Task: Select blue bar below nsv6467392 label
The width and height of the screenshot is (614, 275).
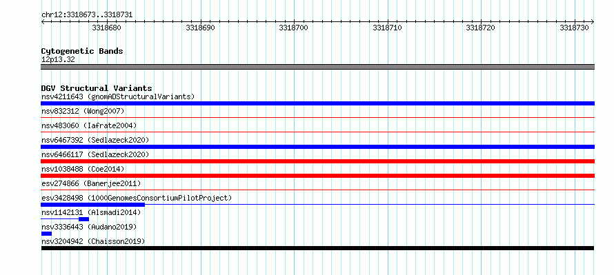Action: pos(317,147)
